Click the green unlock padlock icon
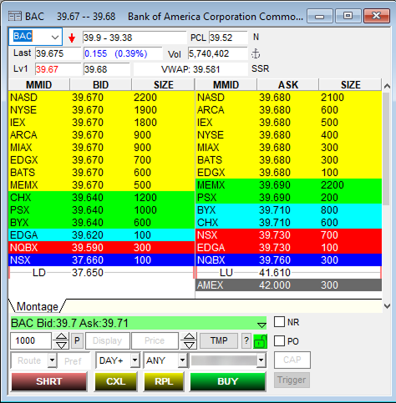Screen dimensions: 396x403 click(x=260, y=341)
